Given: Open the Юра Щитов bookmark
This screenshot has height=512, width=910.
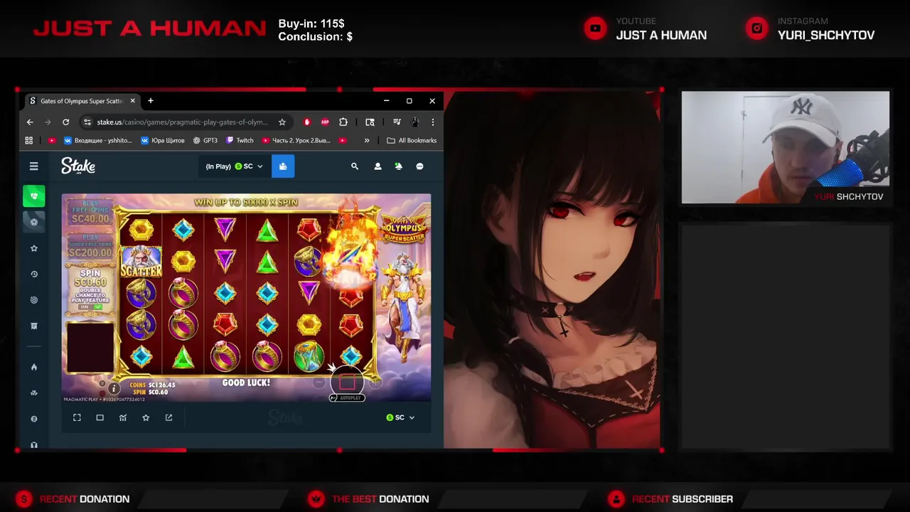Looking at the screenshot, I should coord(163,141).
